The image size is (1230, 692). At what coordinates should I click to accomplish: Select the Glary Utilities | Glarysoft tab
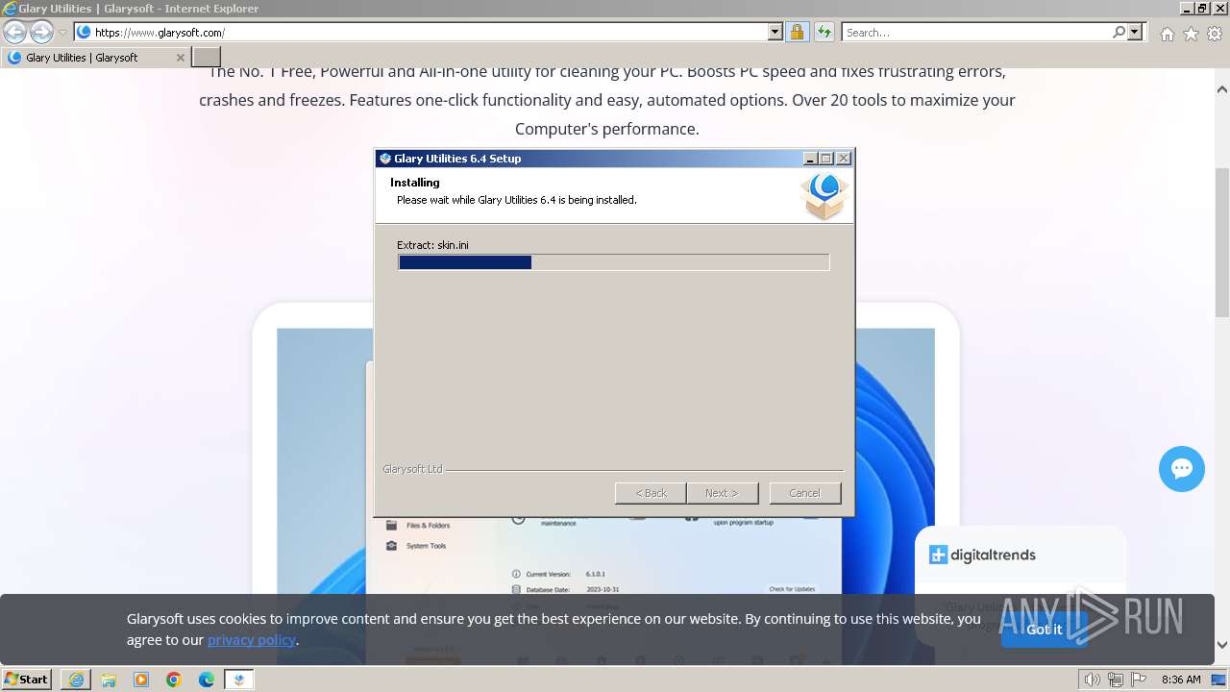point(96,57)
